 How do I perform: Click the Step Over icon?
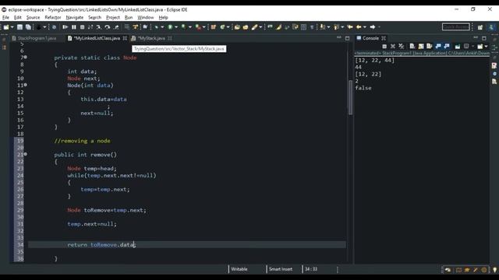coord(108,27)
